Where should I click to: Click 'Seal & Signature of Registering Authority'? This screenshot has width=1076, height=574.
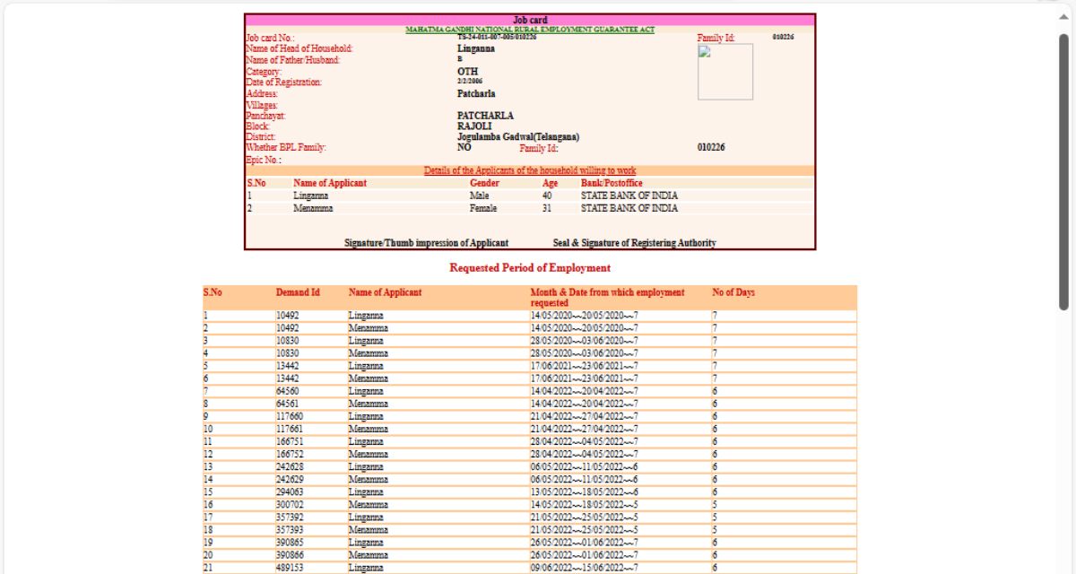pyautogui.click(x=634, y=243)
